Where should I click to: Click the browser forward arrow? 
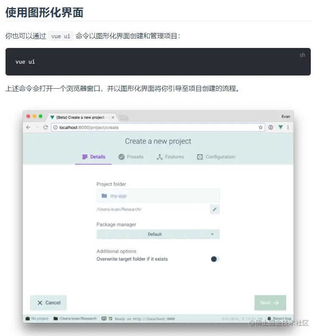(37, 127)
